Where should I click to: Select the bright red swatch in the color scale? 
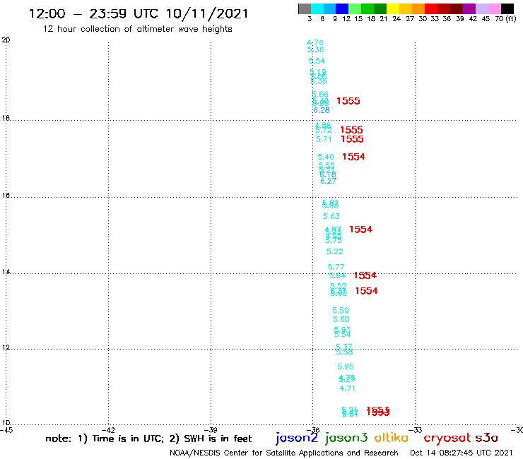(431, 8)
